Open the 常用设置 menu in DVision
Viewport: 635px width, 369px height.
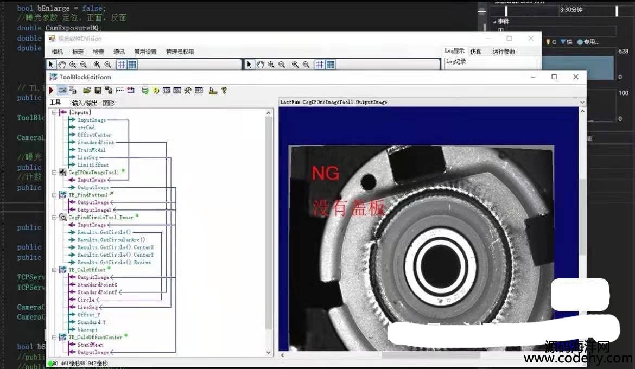pyautogui.click(x=145, y=52)
